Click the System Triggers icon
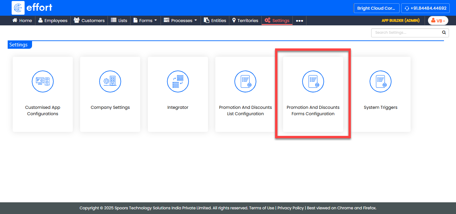The width and height of the screenshot is (456, 214). 381,81
